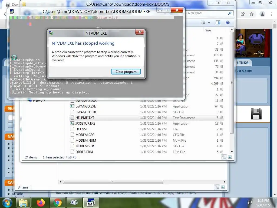This screenshot has height=208, width=277.
Task: Open the Chrome three-dot menu
Action: point(271,14)
